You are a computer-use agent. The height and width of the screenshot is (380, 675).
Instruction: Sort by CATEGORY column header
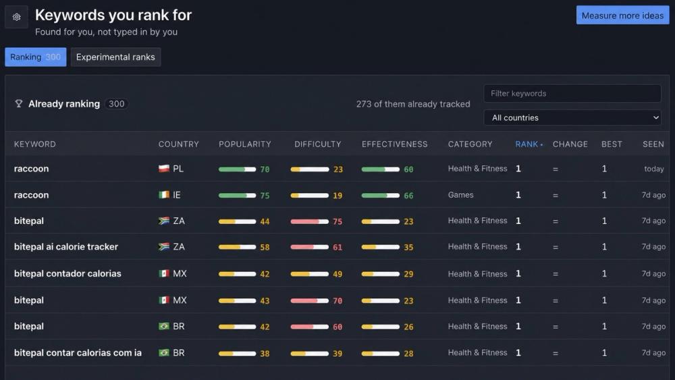(x=470, y=144)
